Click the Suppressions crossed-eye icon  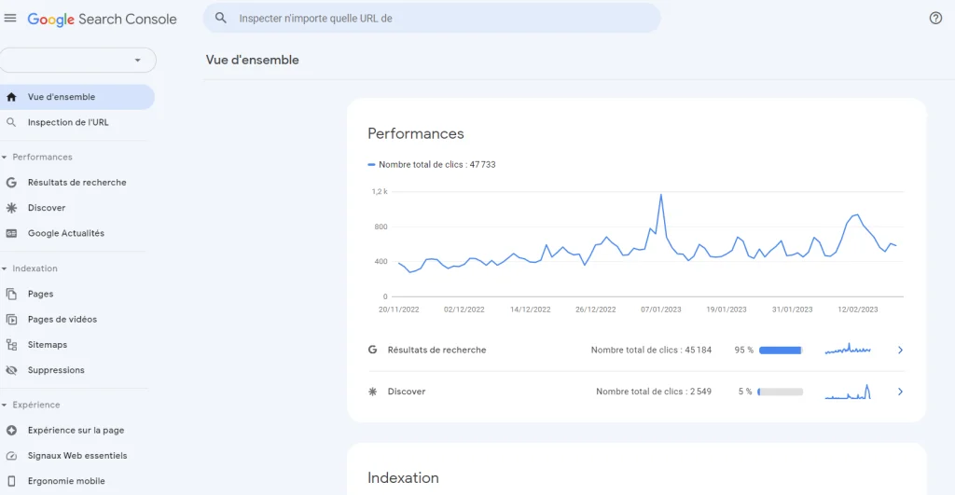[x=11, y=370]
